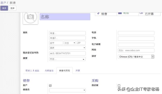Click the 电子邮箱 email input field
Image resolution: width=162 pixels, height=94 pixels.
point(136,45)
